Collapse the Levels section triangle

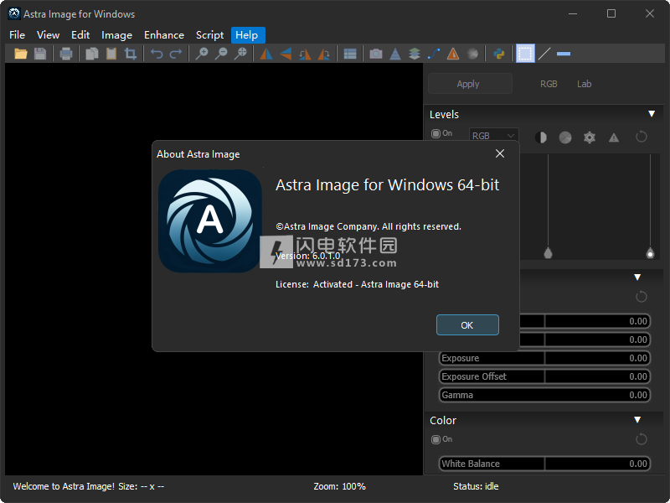(x=652, y=114)
